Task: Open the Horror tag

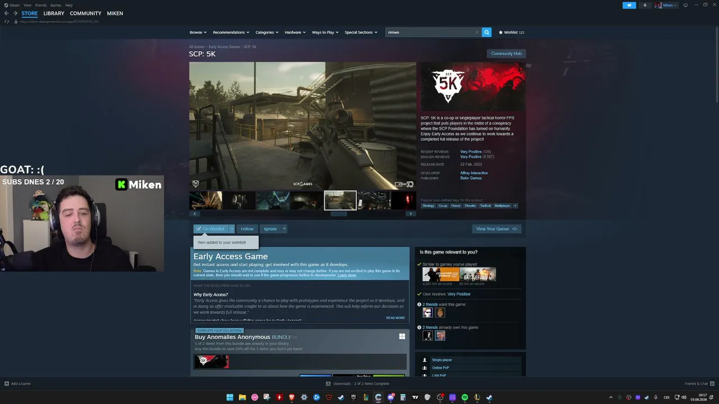Action: tap(456, 206)
